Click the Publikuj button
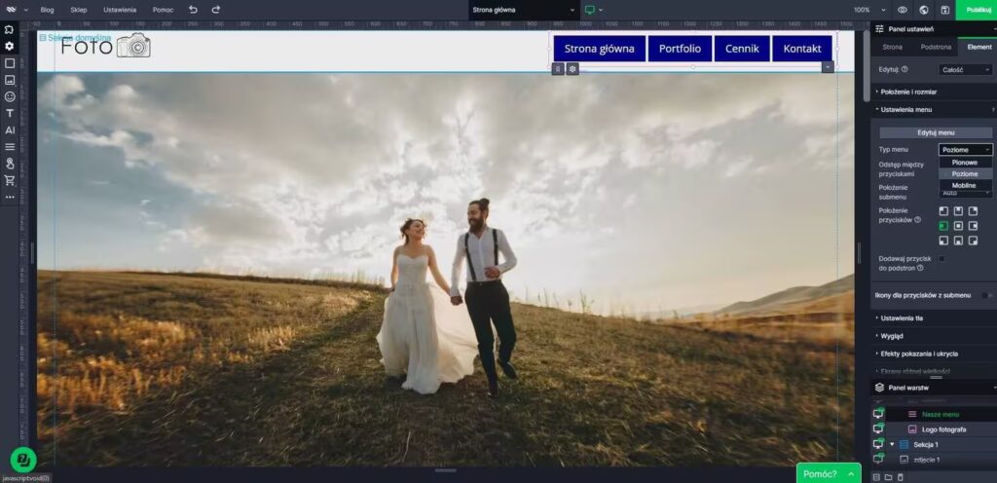This screenshot has width=997, height=483. pos(976,10)
